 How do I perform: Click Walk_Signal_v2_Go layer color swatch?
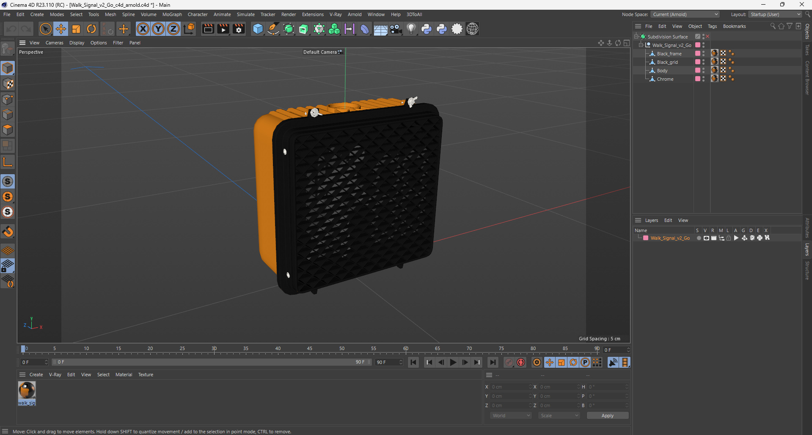pyautogui.click(x=646, y=238)
